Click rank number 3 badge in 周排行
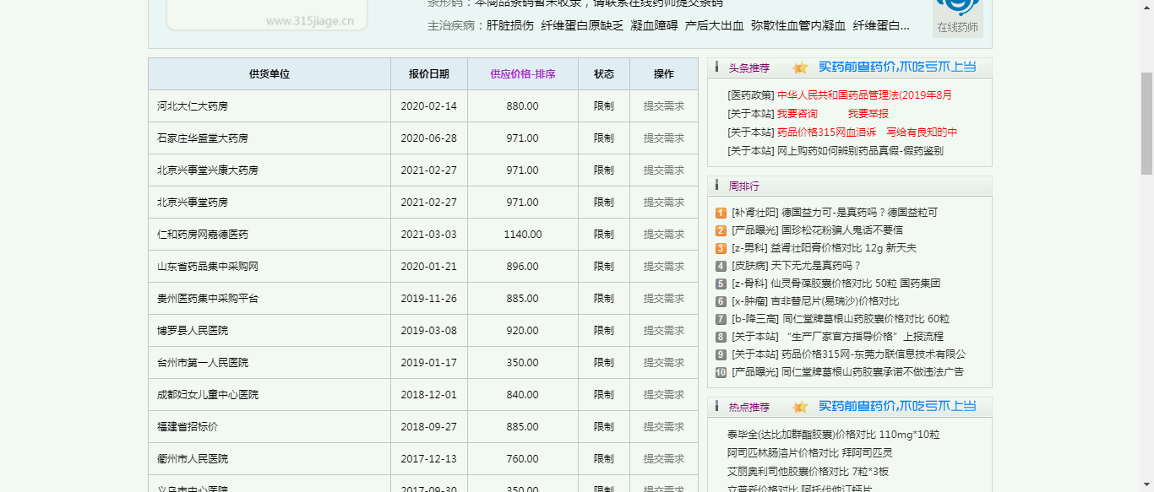Viewport: 1154px width, 492px height. pyautogui.click(x=721, y=248)
